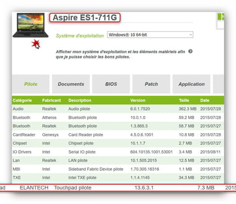
Task: Click the Genesys Card Reader pilote entry
Action: point(118,135)
